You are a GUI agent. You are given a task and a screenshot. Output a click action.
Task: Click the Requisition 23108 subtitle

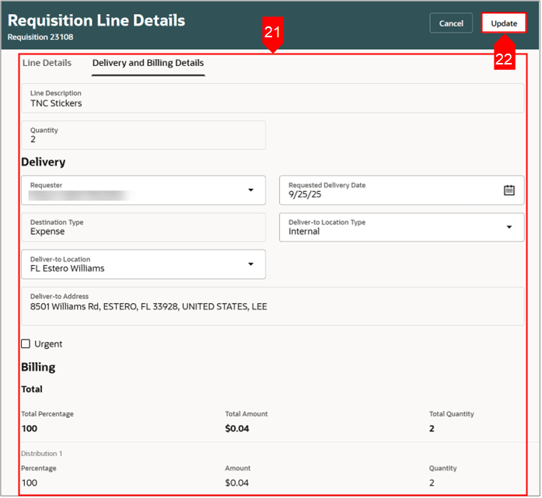(40, 37)
